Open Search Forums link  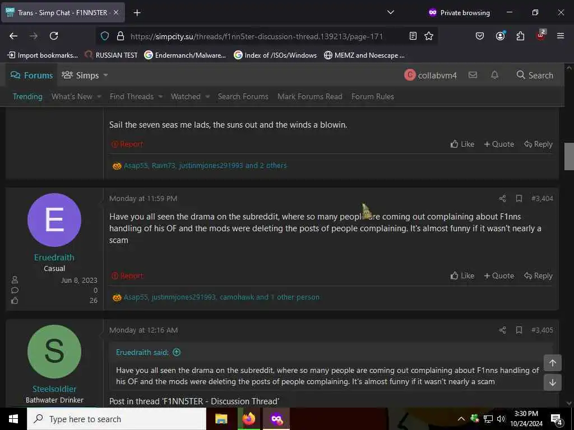[x=243, y=96]
